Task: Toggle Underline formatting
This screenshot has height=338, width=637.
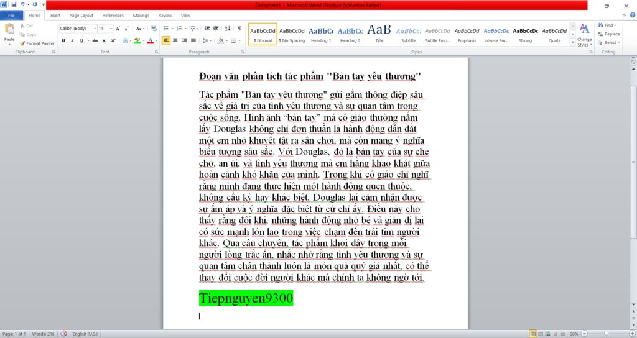Action: (81, 40)
